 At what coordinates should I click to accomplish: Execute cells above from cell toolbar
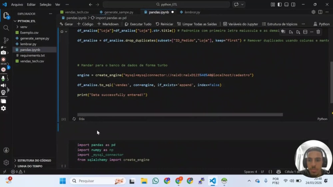(x=291, y=32)
